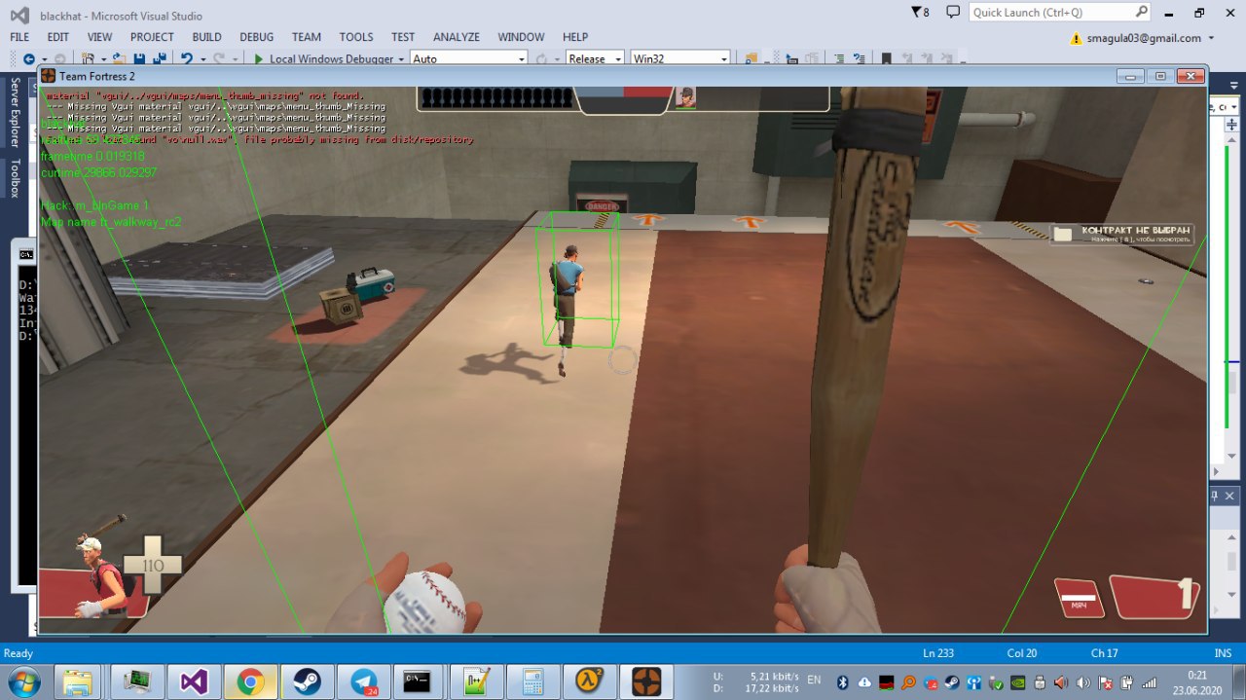
Task: Click the network signal tray icon
Action: [x=1149, y=682]
